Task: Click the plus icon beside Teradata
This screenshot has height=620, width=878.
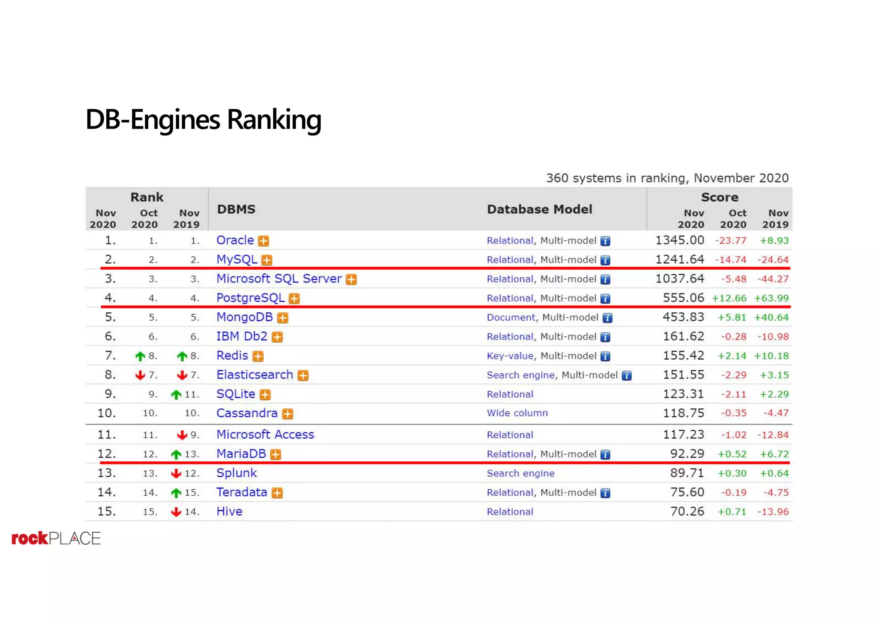Action: pyautogui.click(x=277, y=493)
